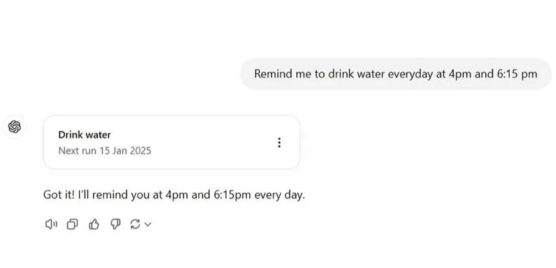Mark the response with thumbs down
The height and width of the screenshot is (268, 556).
pyautogui.click(x=115, y=224)
